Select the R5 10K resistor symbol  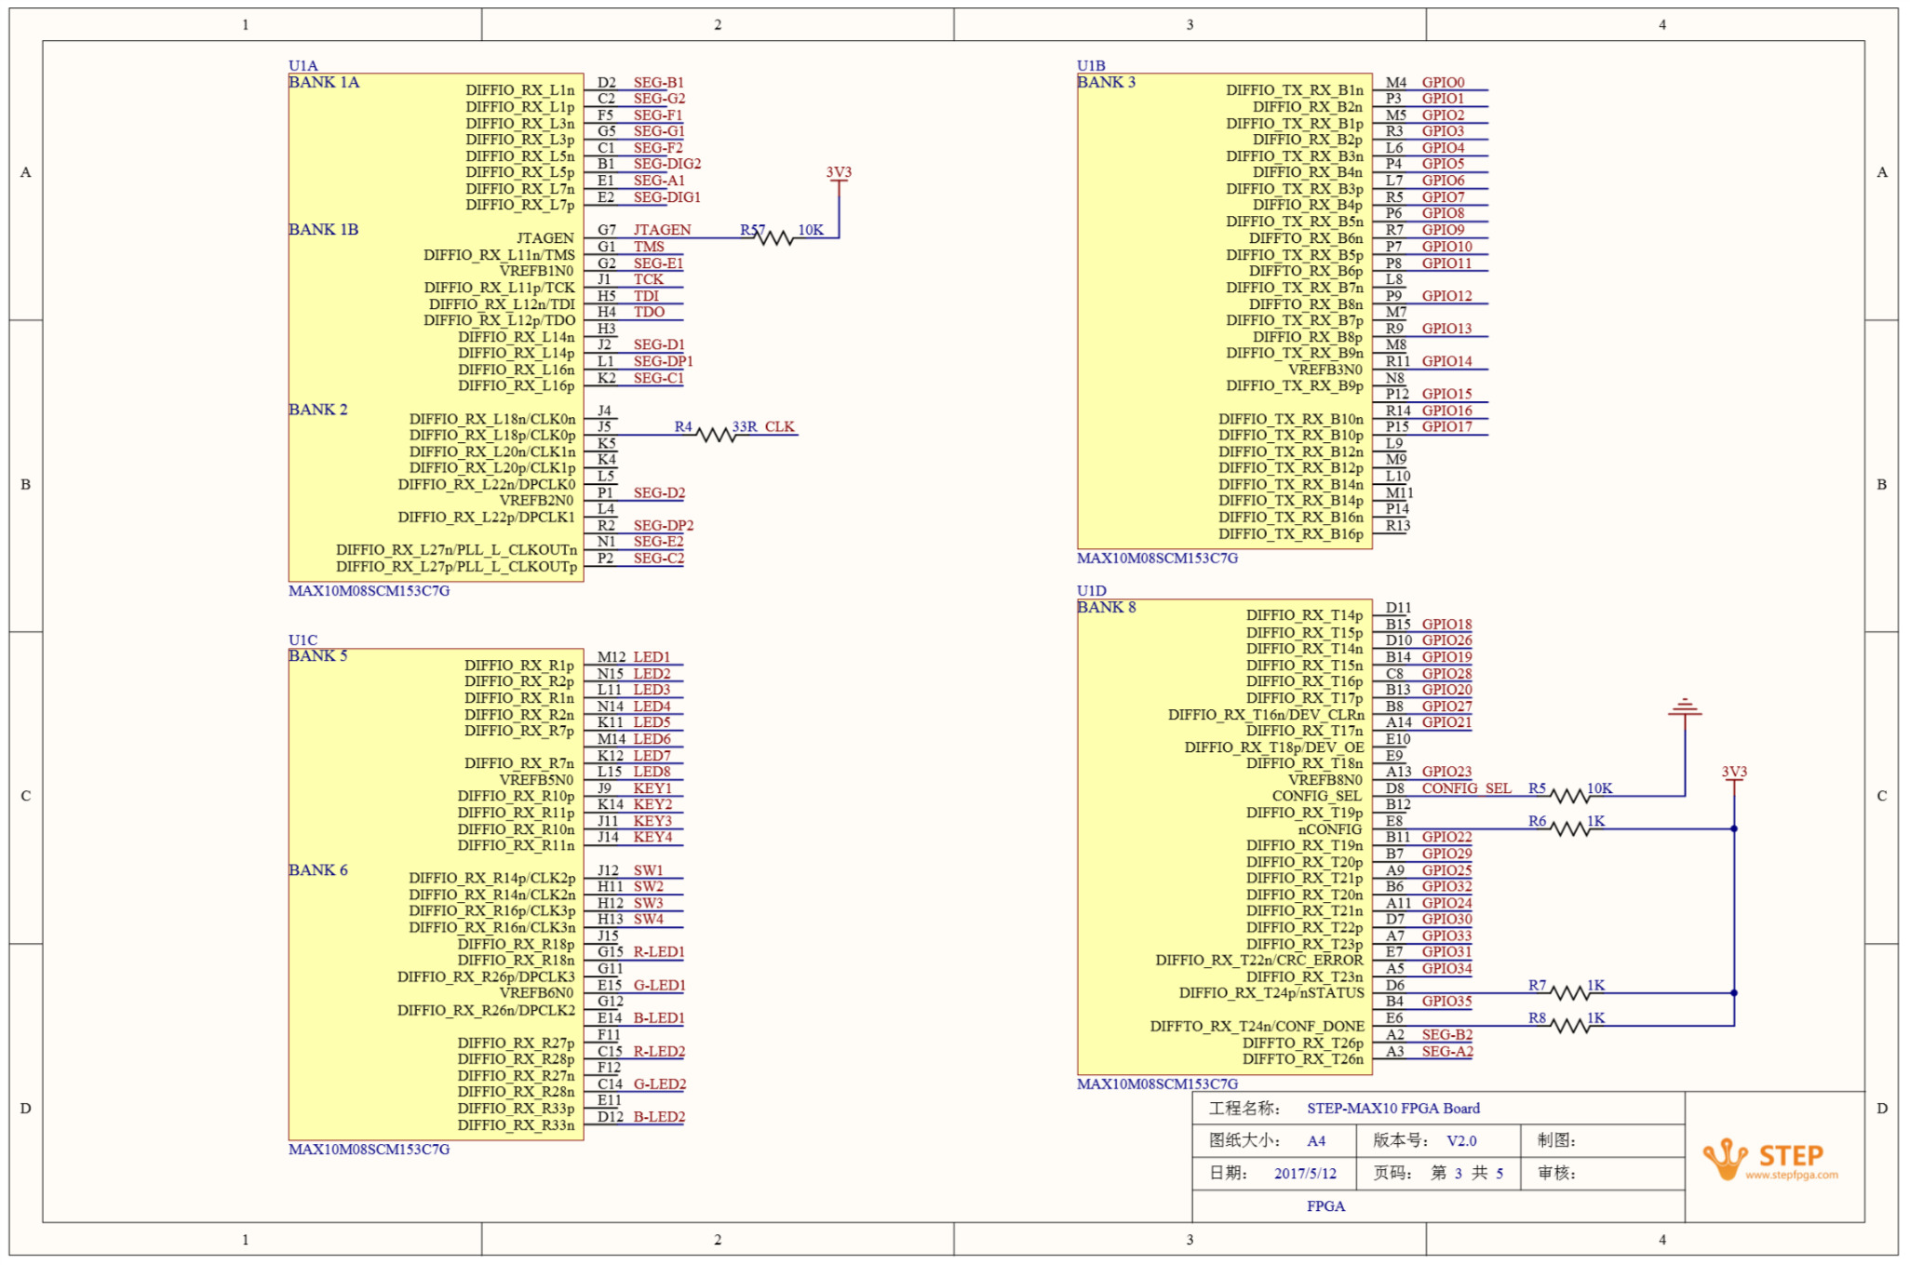click(x=1570, y=796)
